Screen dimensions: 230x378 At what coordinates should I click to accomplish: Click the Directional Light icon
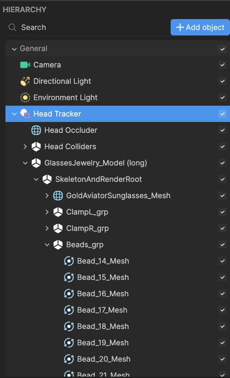tap(25, 81)
